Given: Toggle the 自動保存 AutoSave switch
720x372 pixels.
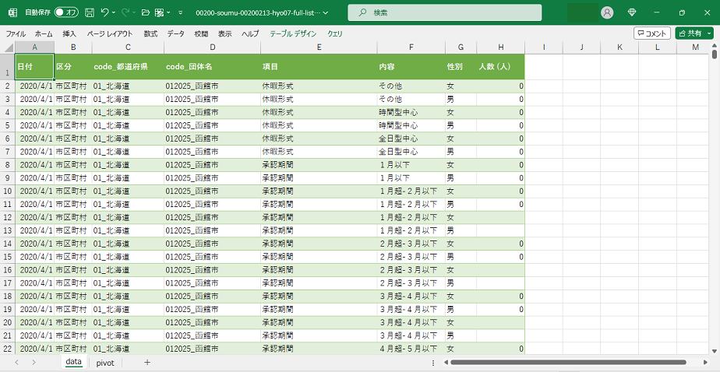Looking at the screenshot, I should point(65,13).
